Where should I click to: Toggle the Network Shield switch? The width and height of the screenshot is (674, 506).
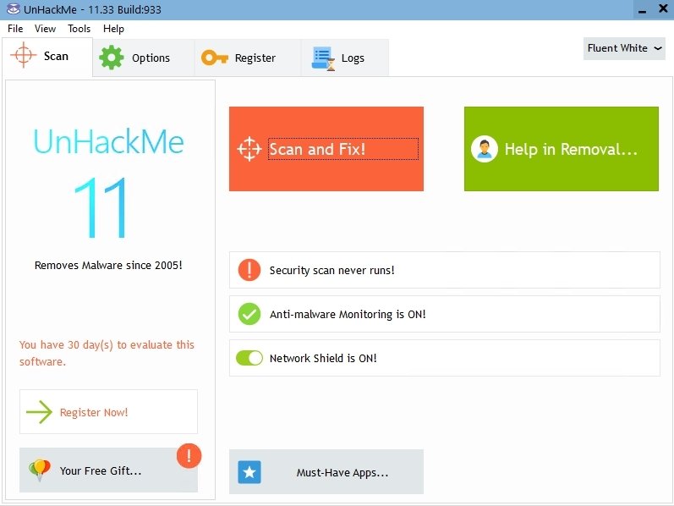(249, 358)
